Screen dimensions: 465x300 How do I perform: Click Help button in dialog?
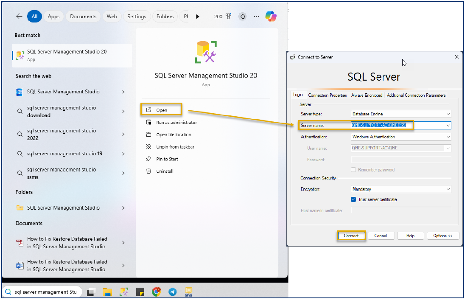(410, 236)
